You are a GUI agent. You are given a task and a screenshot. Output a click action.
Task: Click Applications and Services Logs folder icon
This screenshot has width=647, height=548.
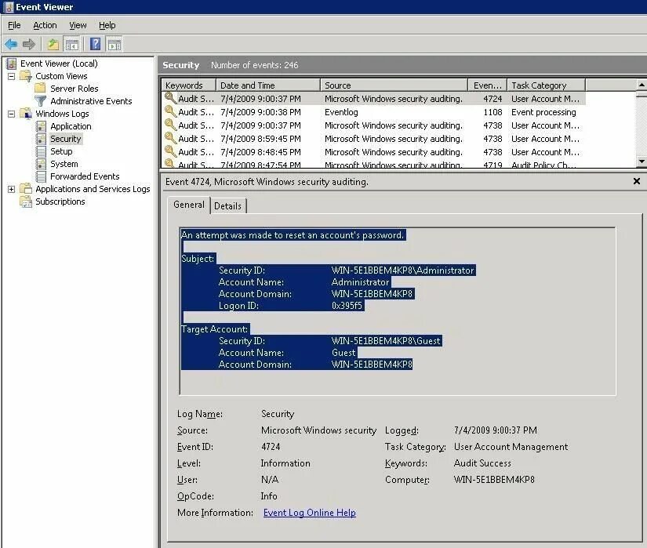[x=26, y=189]
